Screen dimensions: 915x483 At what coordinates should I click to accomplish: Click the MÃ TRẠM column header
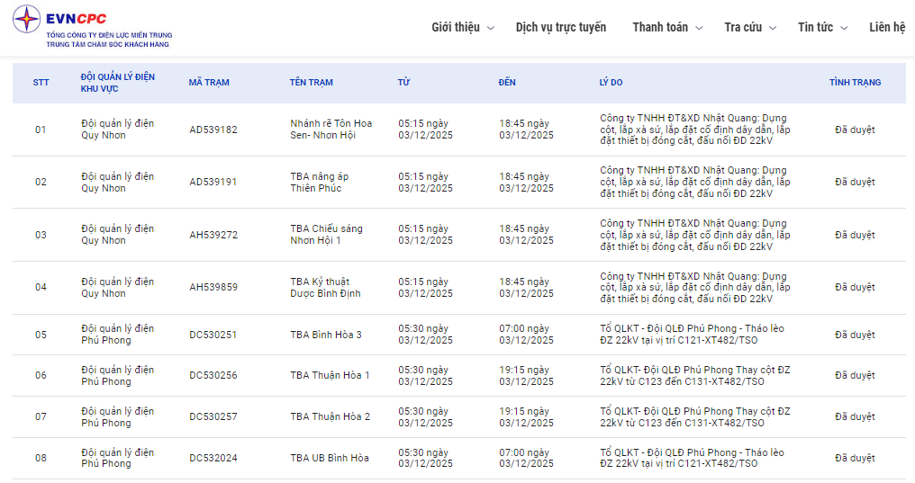(209, 83)
